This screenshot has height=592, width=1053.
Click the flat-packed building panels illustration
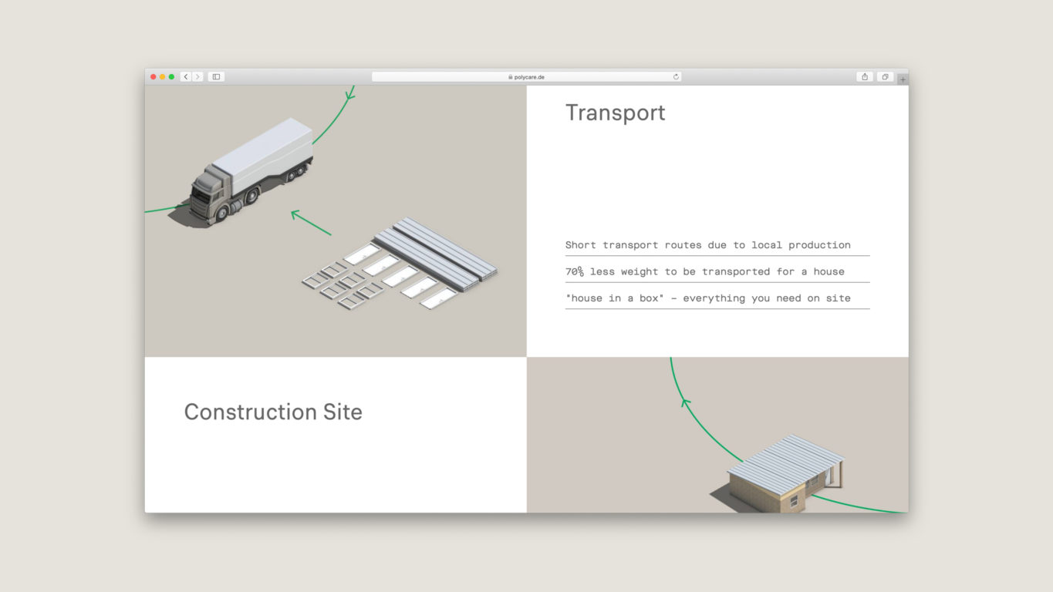(x=400, y=263)
